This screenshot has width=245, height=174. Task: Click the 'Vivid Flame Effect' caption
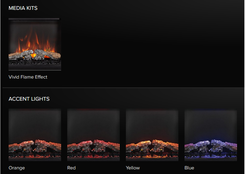(x=28, y=77)
